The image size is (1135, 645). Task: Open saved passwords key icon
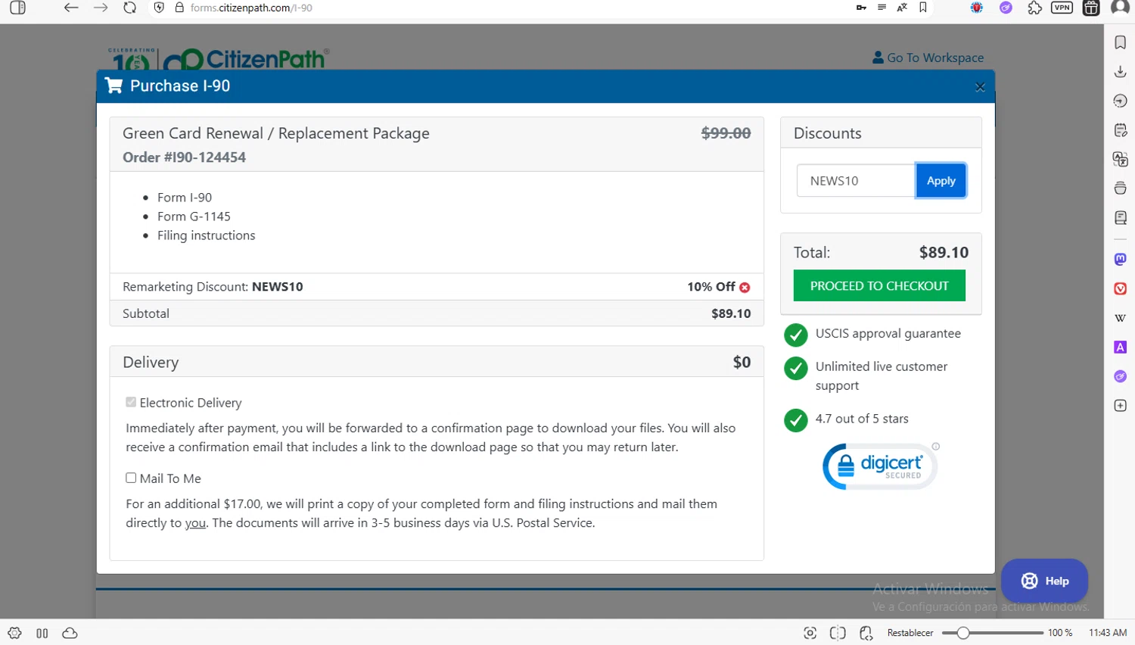pos(861,8)
